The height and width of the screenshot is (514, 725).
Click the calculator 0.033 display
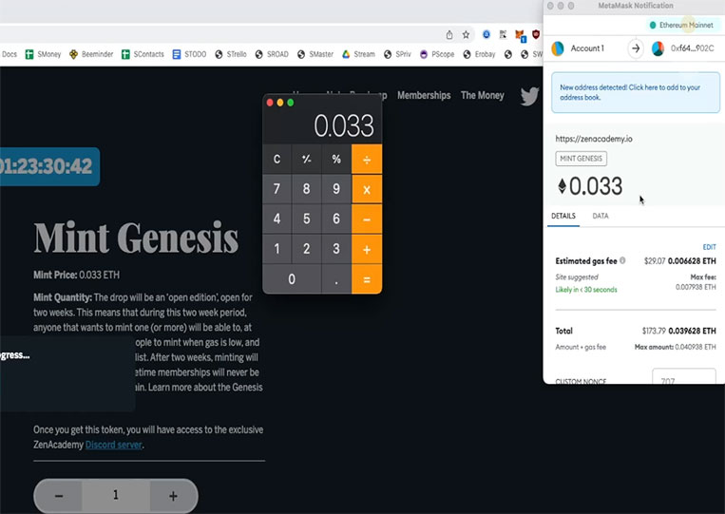click(x=344, y=125)
